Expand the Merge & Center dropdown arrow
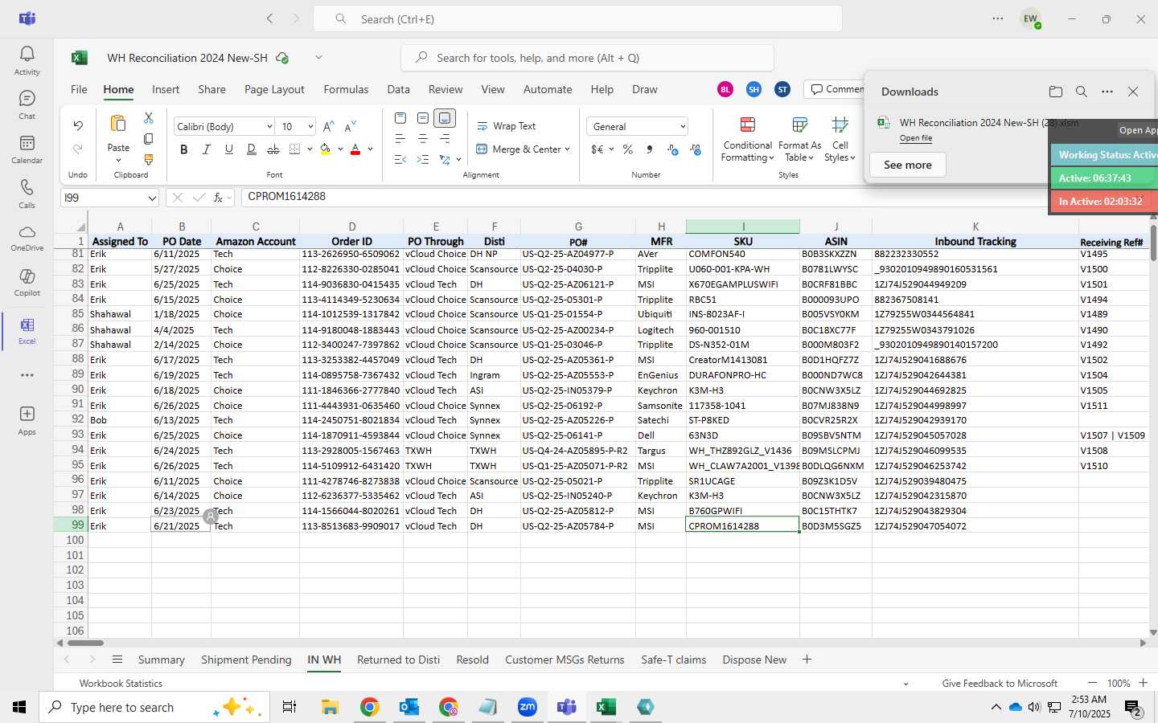 tap(567, 149)
